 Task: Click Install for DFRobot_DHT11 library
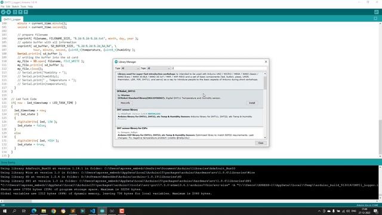point(252,103)
